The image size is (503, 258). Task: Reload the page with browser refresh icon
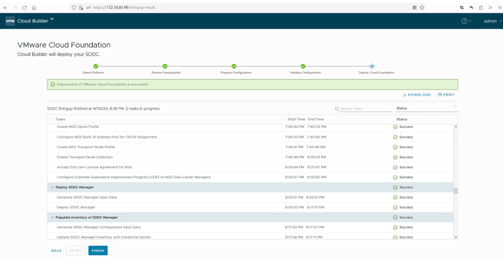(24, 7)
